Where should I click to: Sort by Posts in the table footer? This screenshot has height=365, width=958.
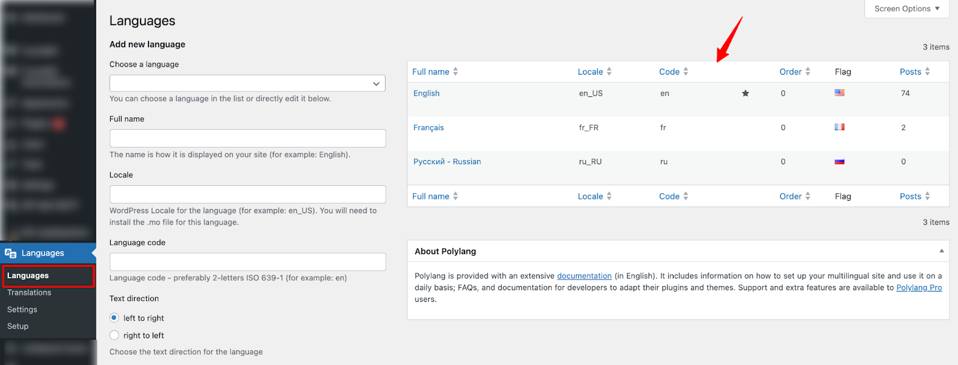(x=915, y=197)
